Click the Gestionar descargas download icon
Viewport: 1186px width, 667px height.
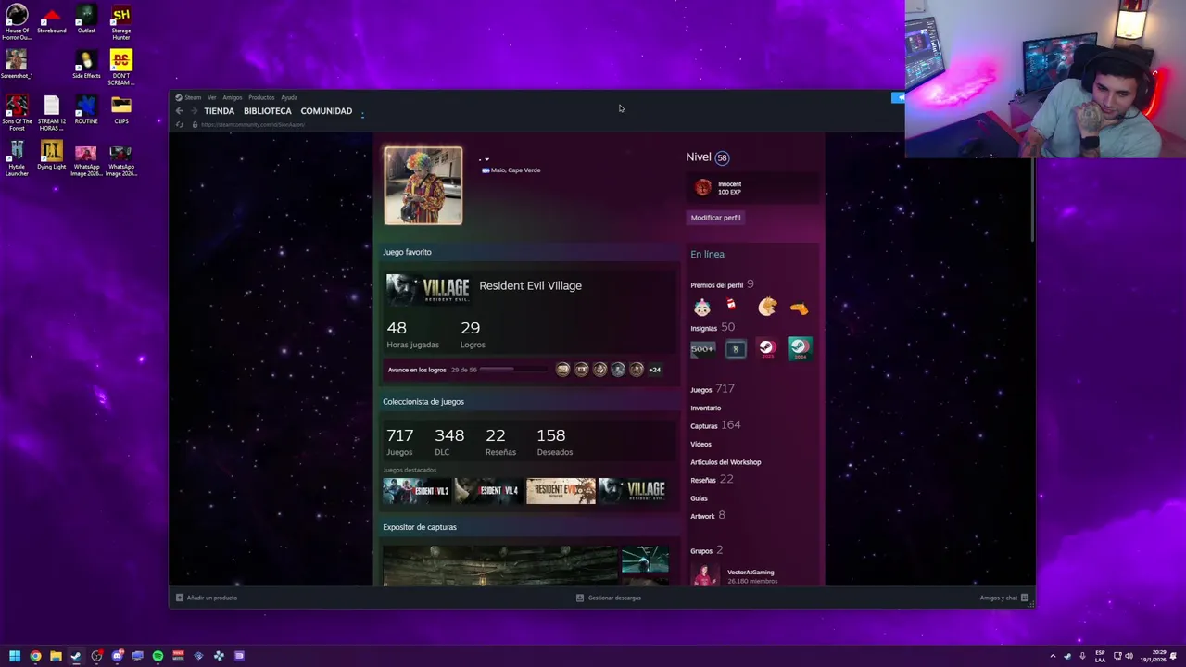click(x=580, y=598)
